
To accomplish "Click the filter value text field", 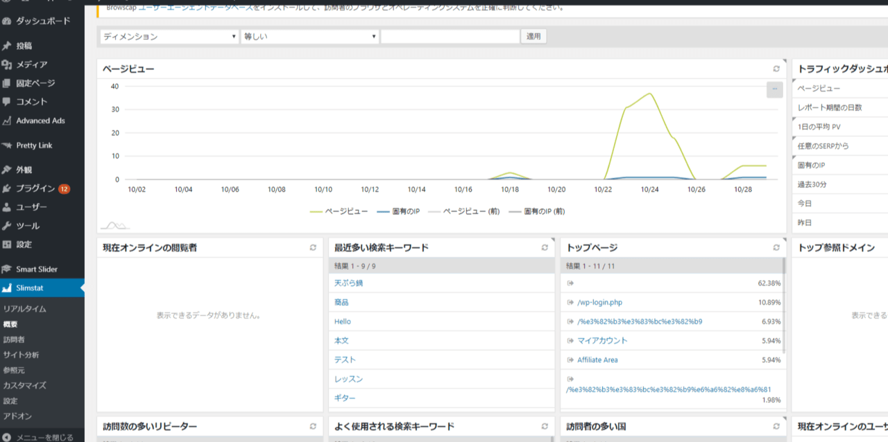I will click(x=450, y=37).
